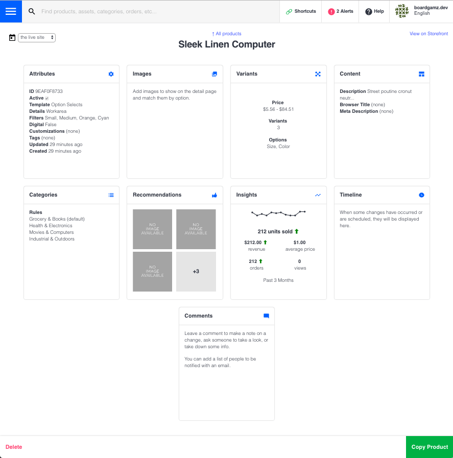Open the Content card heading
This screenshot has width=453, height=458.
(x=350, y=74)
